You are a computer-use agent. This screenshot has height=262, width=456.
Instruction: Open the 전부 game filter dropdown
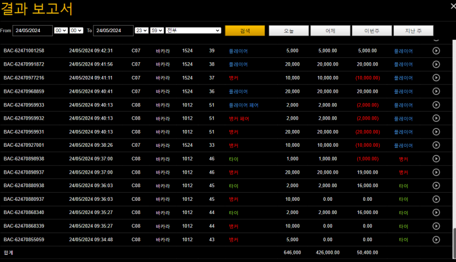click(193, 31)
